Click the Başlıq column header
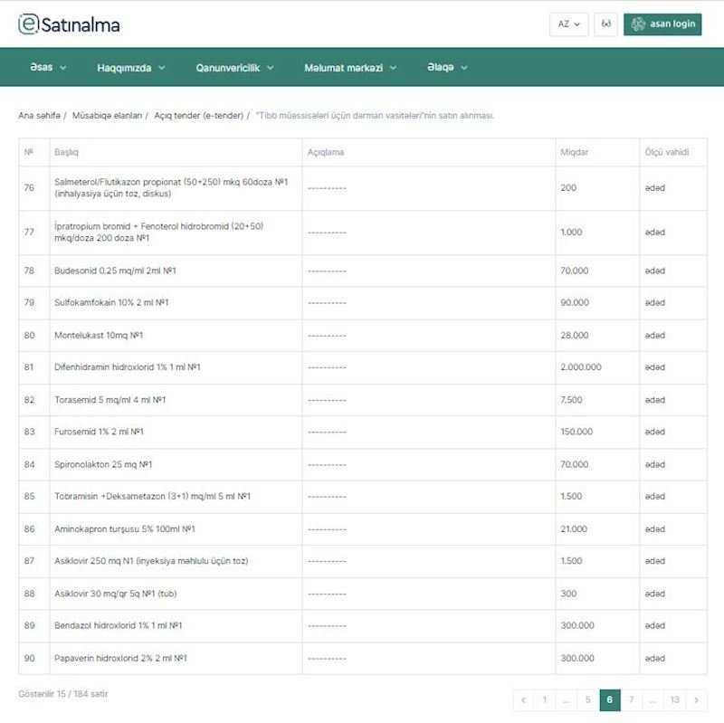 [x=66, y=152]
